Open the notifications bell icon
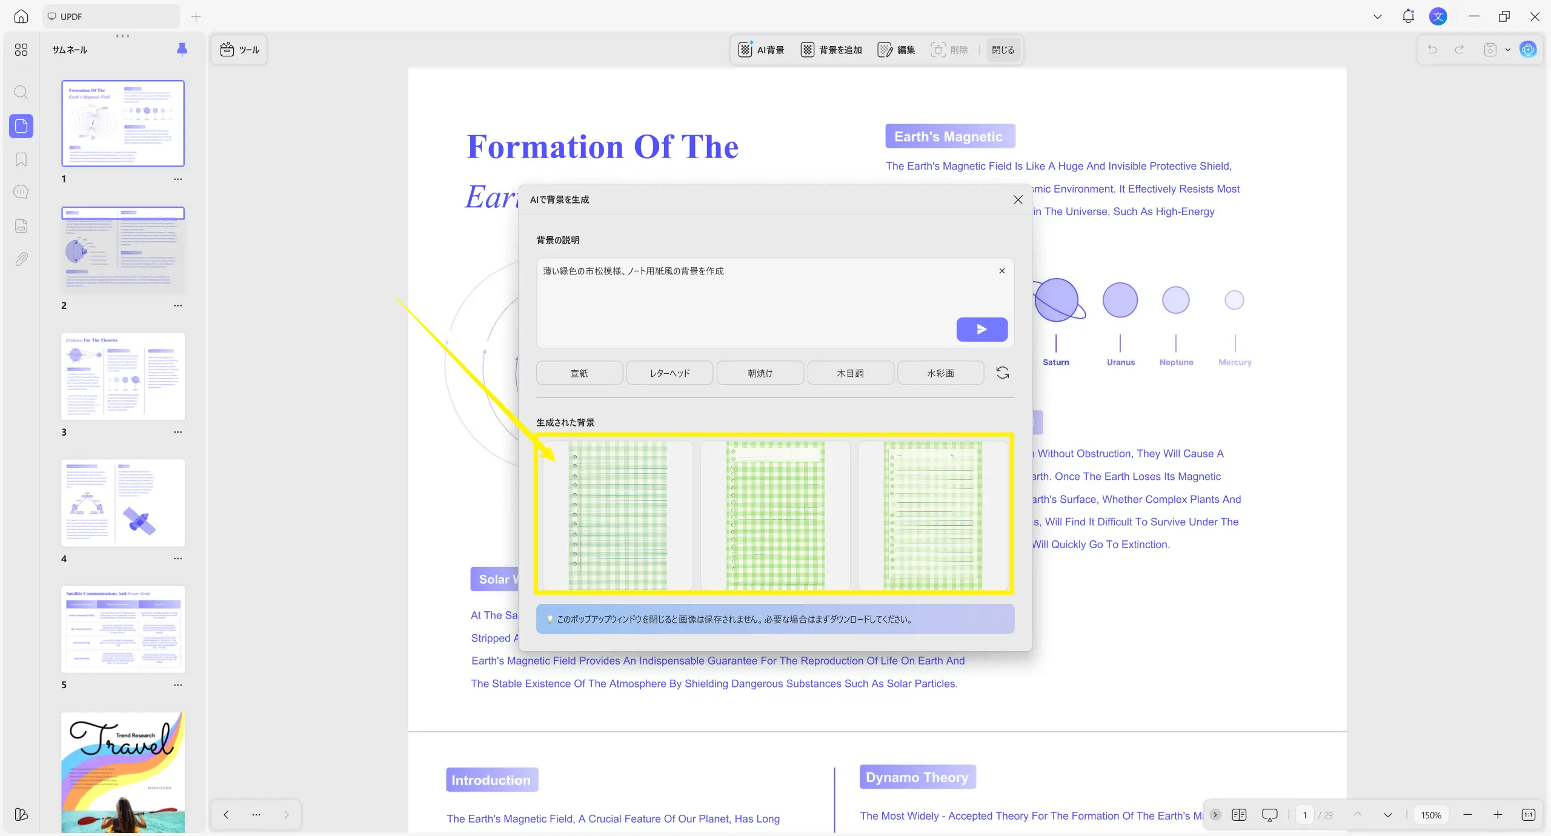 click(x=1408, y=16)
